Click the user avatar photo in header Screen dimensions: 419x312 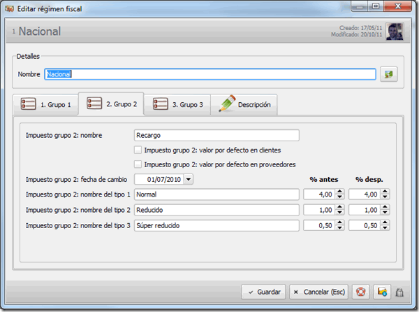pos(395,31)
